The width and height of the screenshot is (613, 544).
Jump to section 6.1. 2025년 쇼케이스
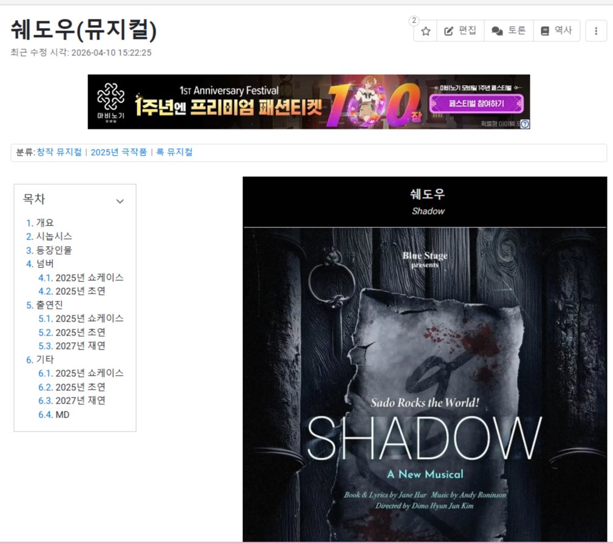[81, 373]
